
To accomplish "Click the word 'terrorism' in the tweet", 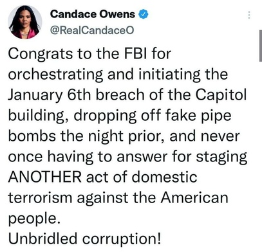I will [40, 197].
